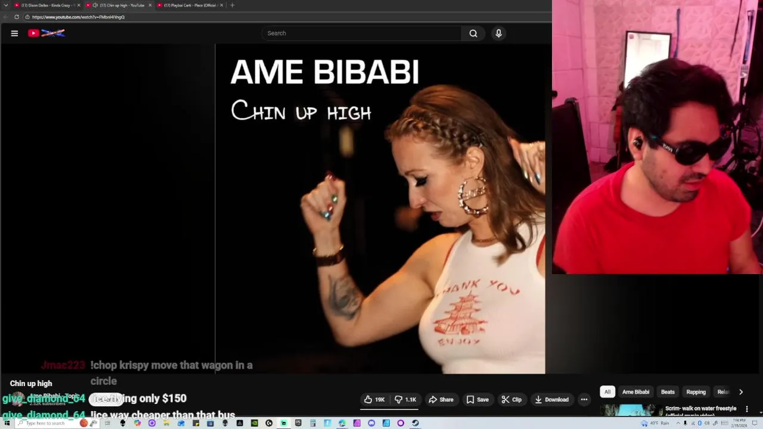Click the video frame showing AME BIBABI
The height and width of the screenshot is (429, 763).
tap(380, 209)
